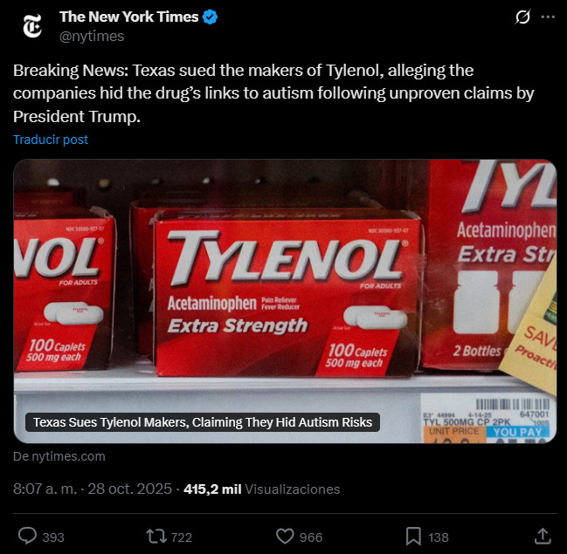567x554 pixels.
Task: Open the De nytimes.com source link
Action: [59, 456]
